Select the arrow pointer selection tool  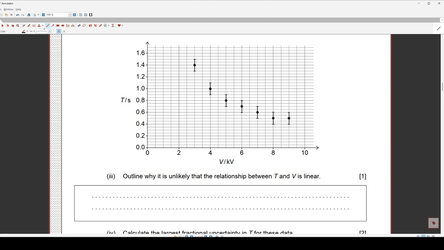click(x=2, y=26)
